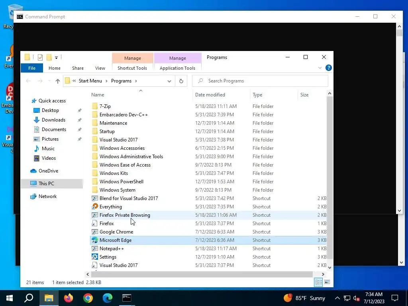Select the Settings shortcut icon

tap(95, 257)
